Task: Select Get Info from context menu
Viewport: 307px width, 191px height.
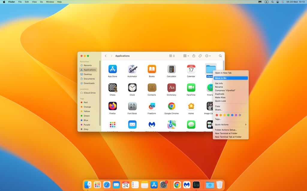Action: coord(231,83)
